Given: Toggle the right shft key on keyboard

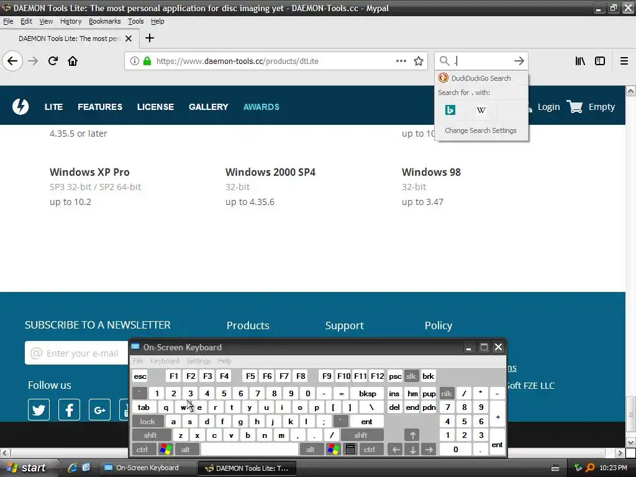Looking at the screenshot, I should click(361, 435).
